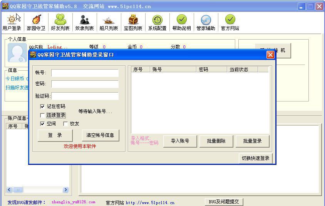
Task: Click the 序号 header in 账户信息 list
Action: pyautogui.click(x=14, y=126)
